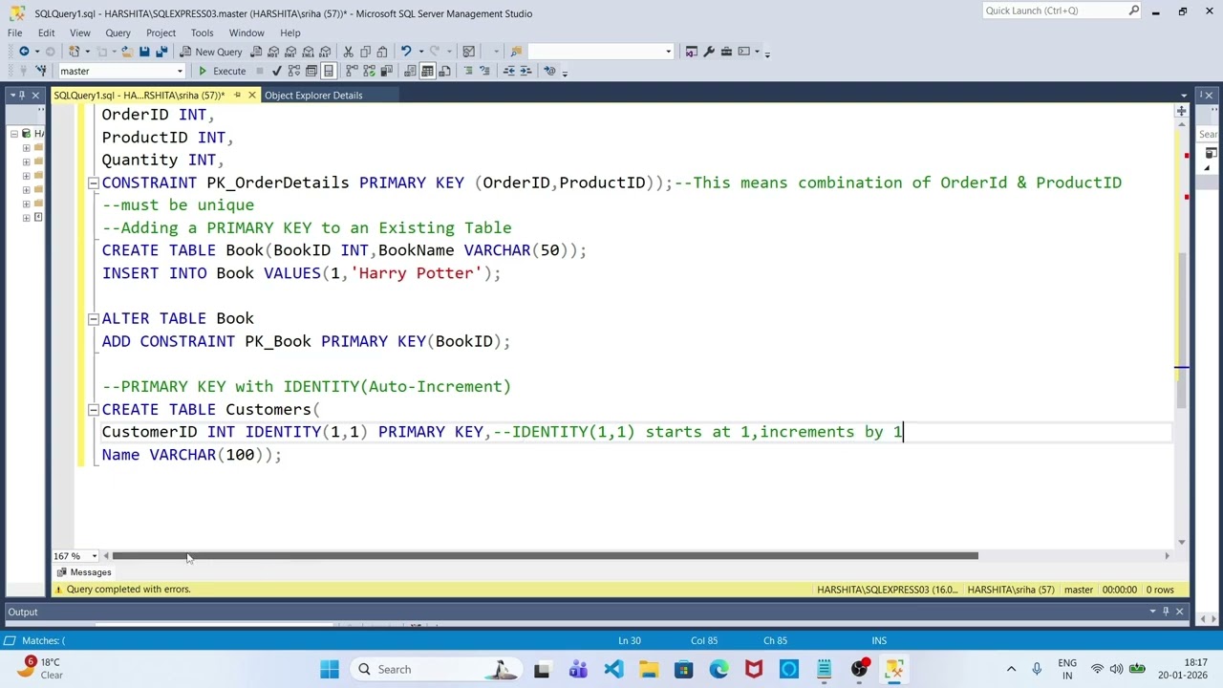The image size is (1223, 688).
Task: Click the editor horizontal scrollbar thumb
Action: (x=545, y=556)
